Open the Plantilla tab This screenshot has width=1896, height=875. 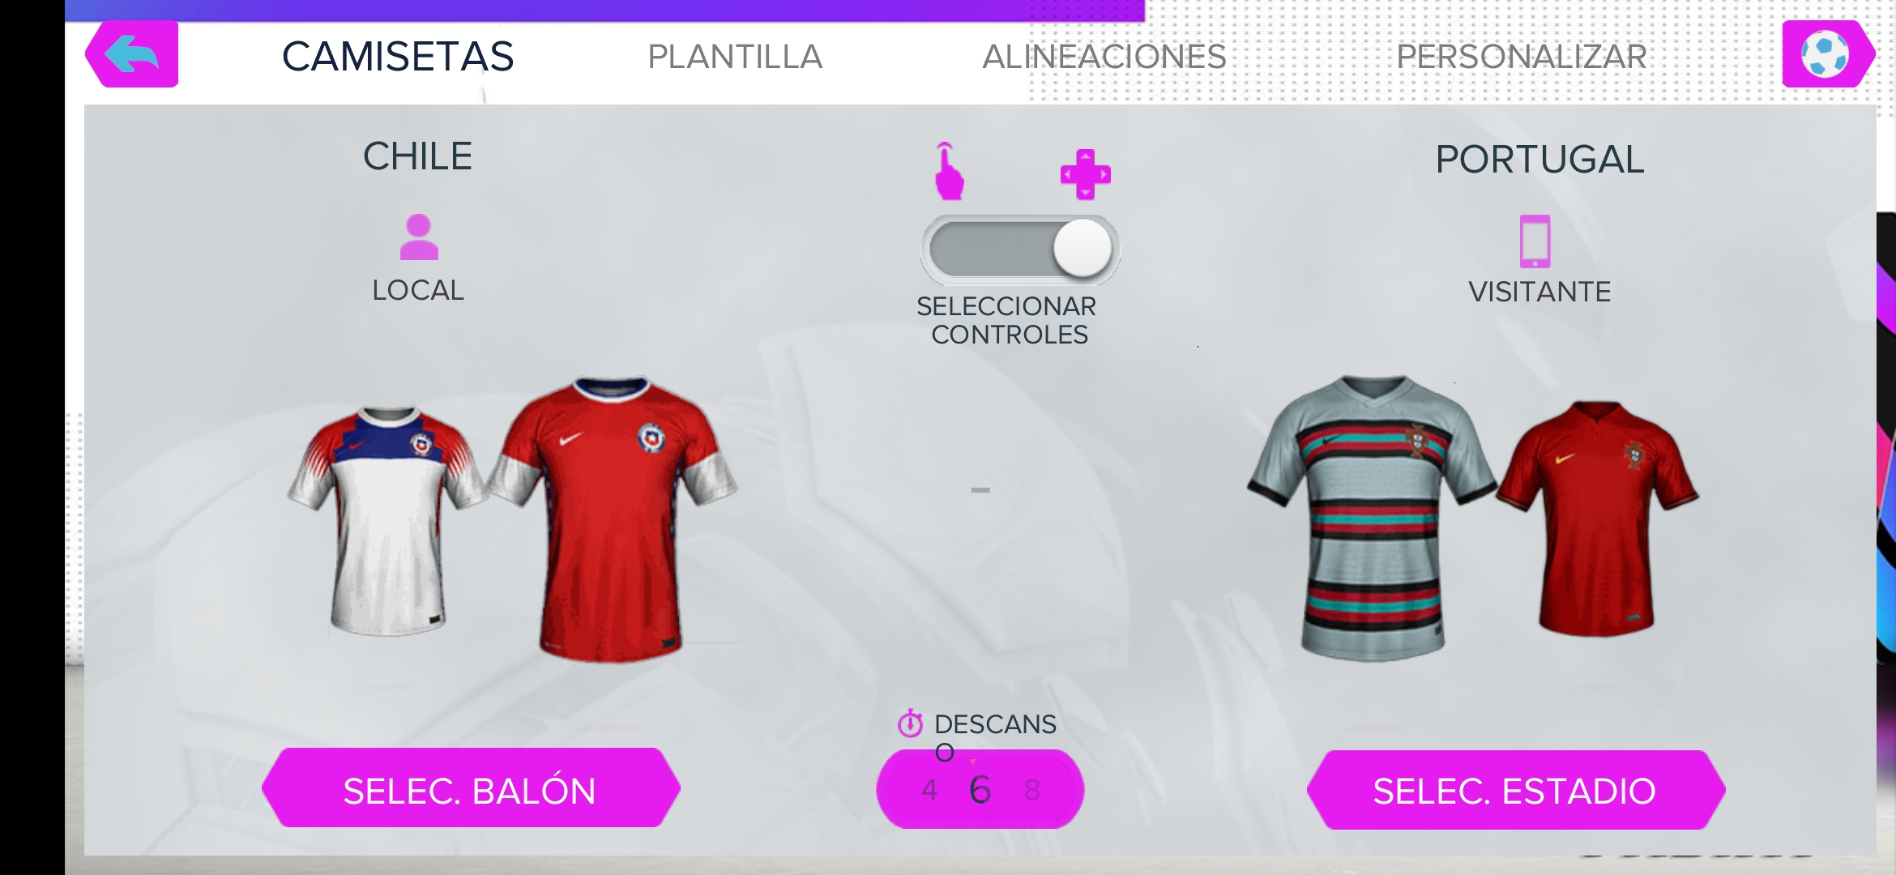(x=735, y=57)
